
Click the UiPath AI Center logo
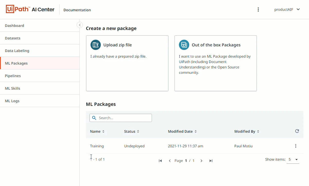point(30,9)
